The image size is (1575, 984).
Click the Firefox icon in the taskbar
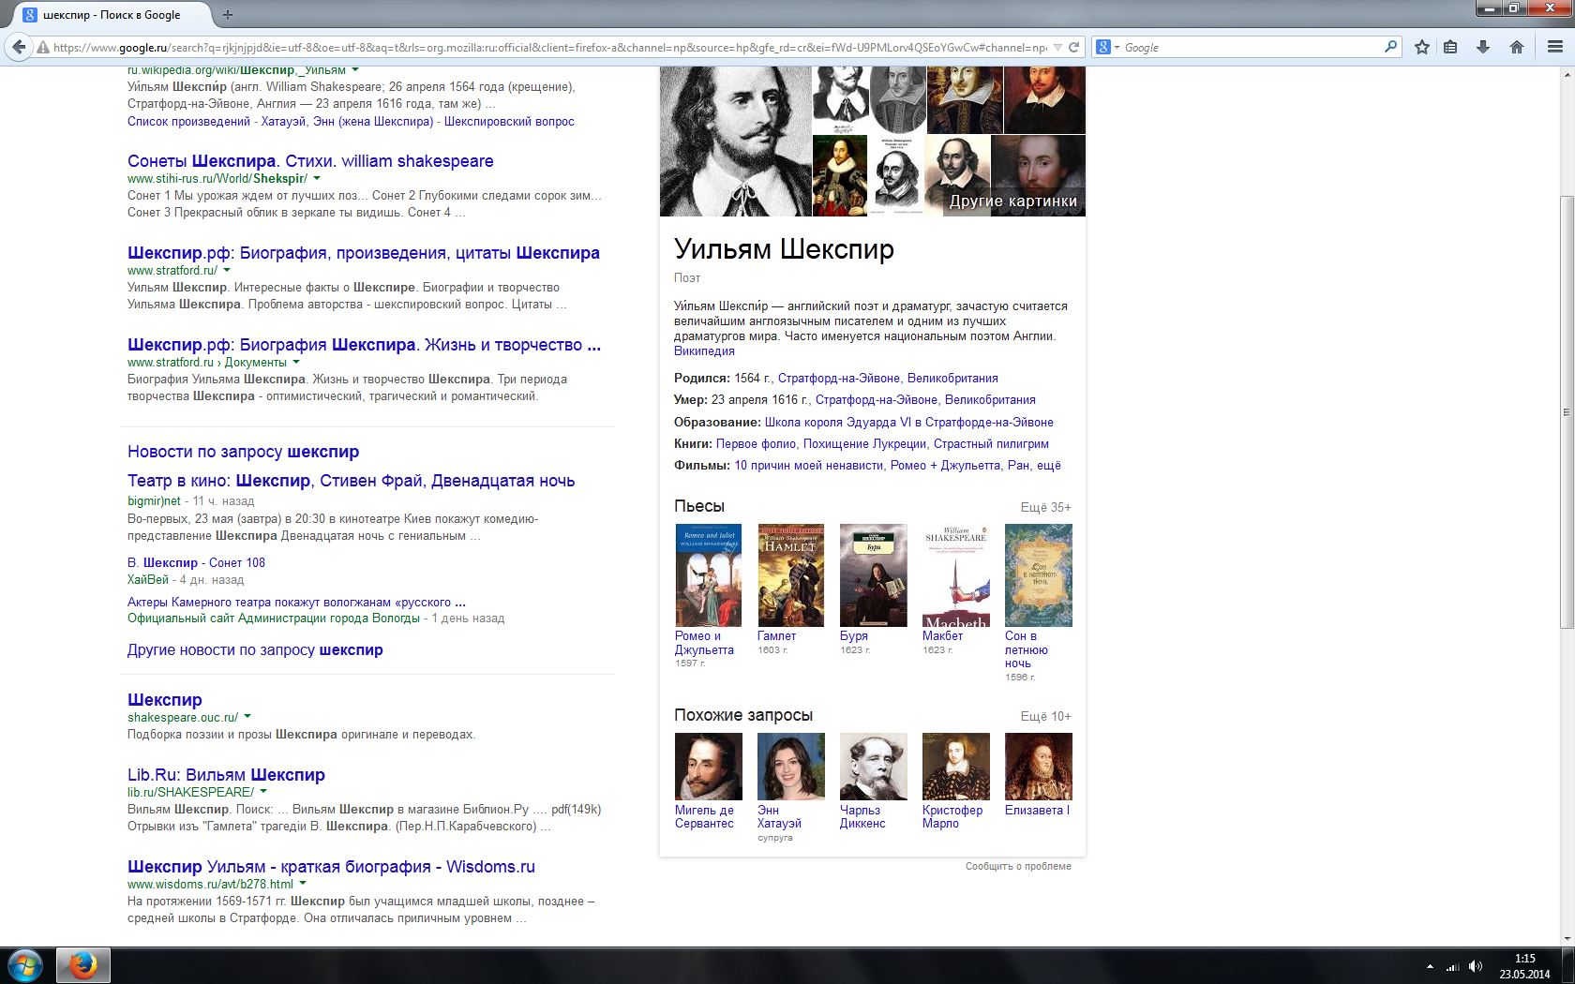click(83, 965)
